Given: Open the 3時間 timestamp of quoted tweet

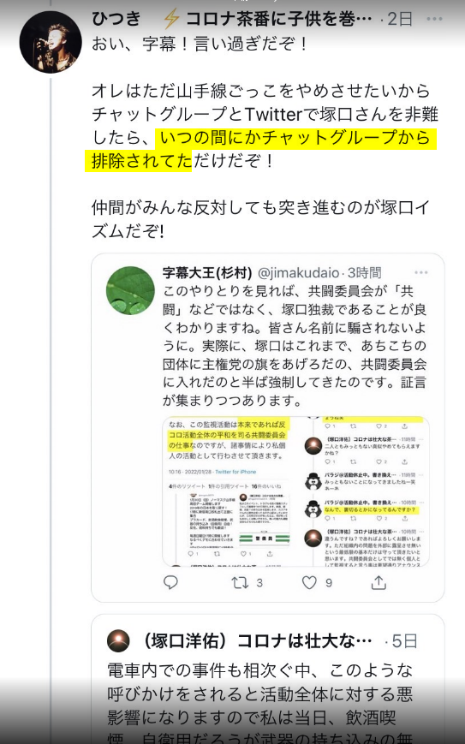Looking at the screenshot, I should click(365, 273).
